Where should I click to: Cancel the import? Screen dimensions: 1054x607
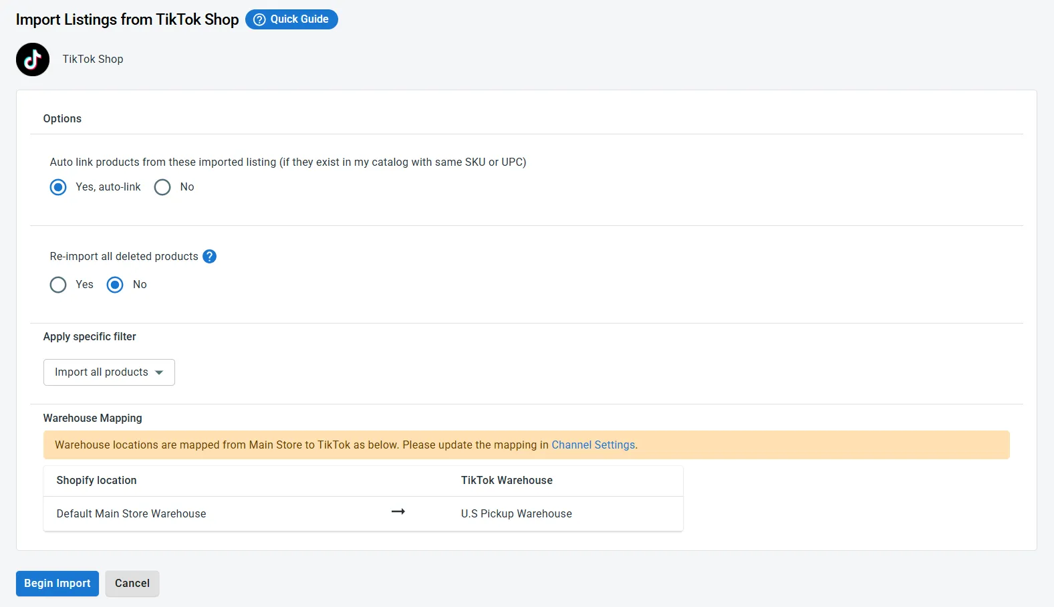pyautogui.click(x=132, y=584)
